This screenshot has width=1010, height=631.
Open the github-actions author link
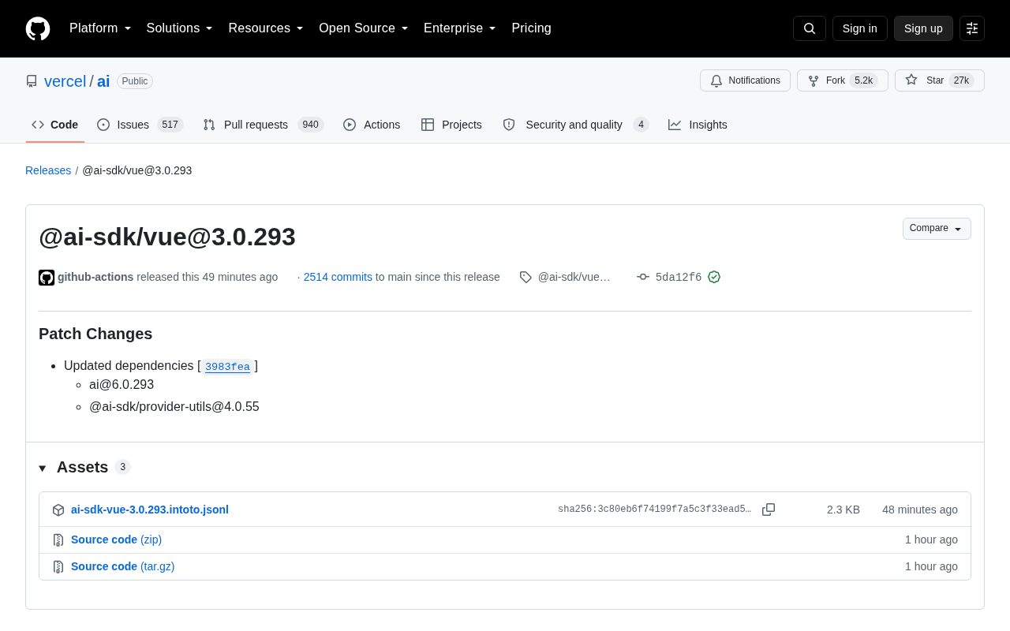pos(95,277)
